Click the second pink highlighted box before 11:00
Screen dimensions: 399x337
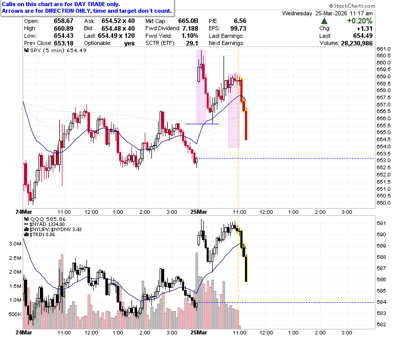(234, 110)
